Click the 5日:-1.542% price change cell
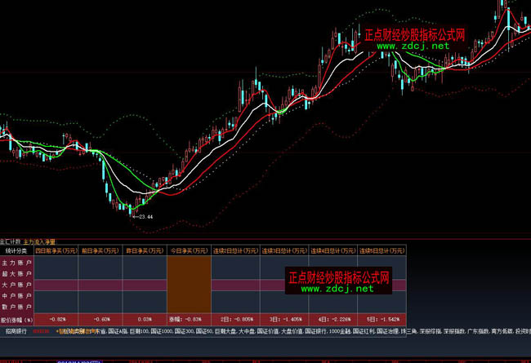Viewport: 531px width, 363px height. (x=382, y=320)
